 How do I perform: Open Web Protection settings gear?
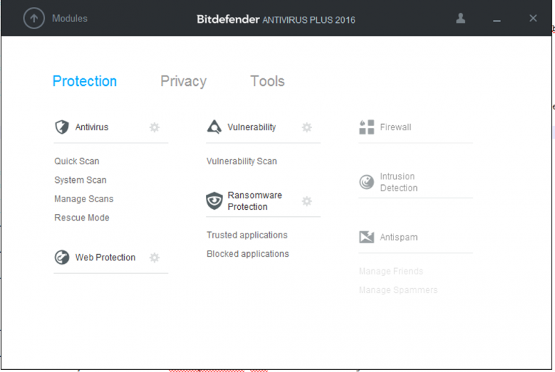click(x=154, y=258)
